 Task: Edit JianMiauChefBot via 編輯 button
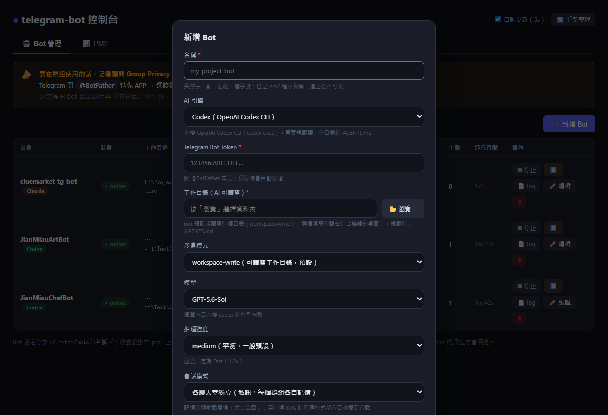coord(560,302)
